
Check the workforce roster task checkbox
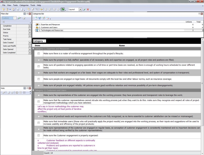coord(39,54)
